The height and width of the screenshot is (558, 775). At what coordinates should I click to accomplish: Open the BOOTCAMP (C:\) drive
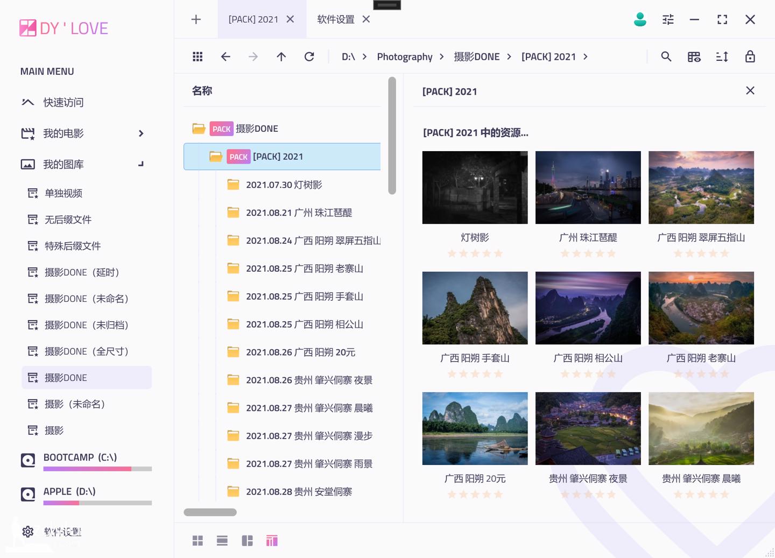pyautogui.click(x=80, y=457)
